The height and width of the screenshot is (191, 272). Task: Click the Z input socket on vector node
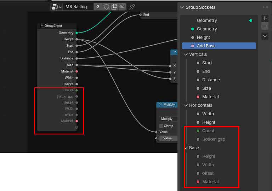click(x=170, y=79)
